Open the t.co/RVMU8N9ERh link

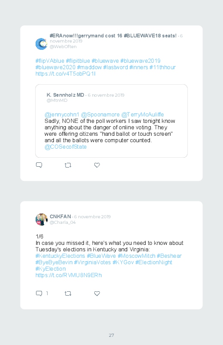pos(69,275)
